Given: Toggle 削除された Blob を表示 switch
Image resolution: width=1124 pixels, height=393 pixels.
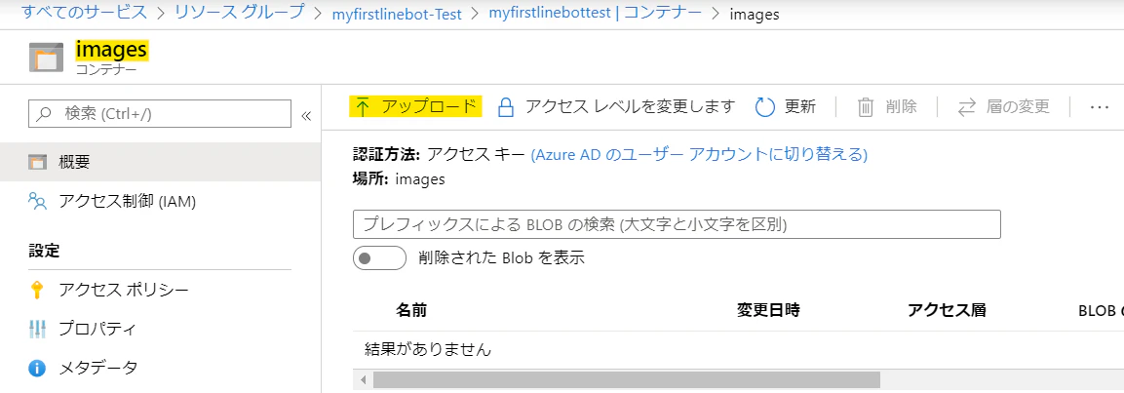Looking at the screenshot, I should point(379,258).
